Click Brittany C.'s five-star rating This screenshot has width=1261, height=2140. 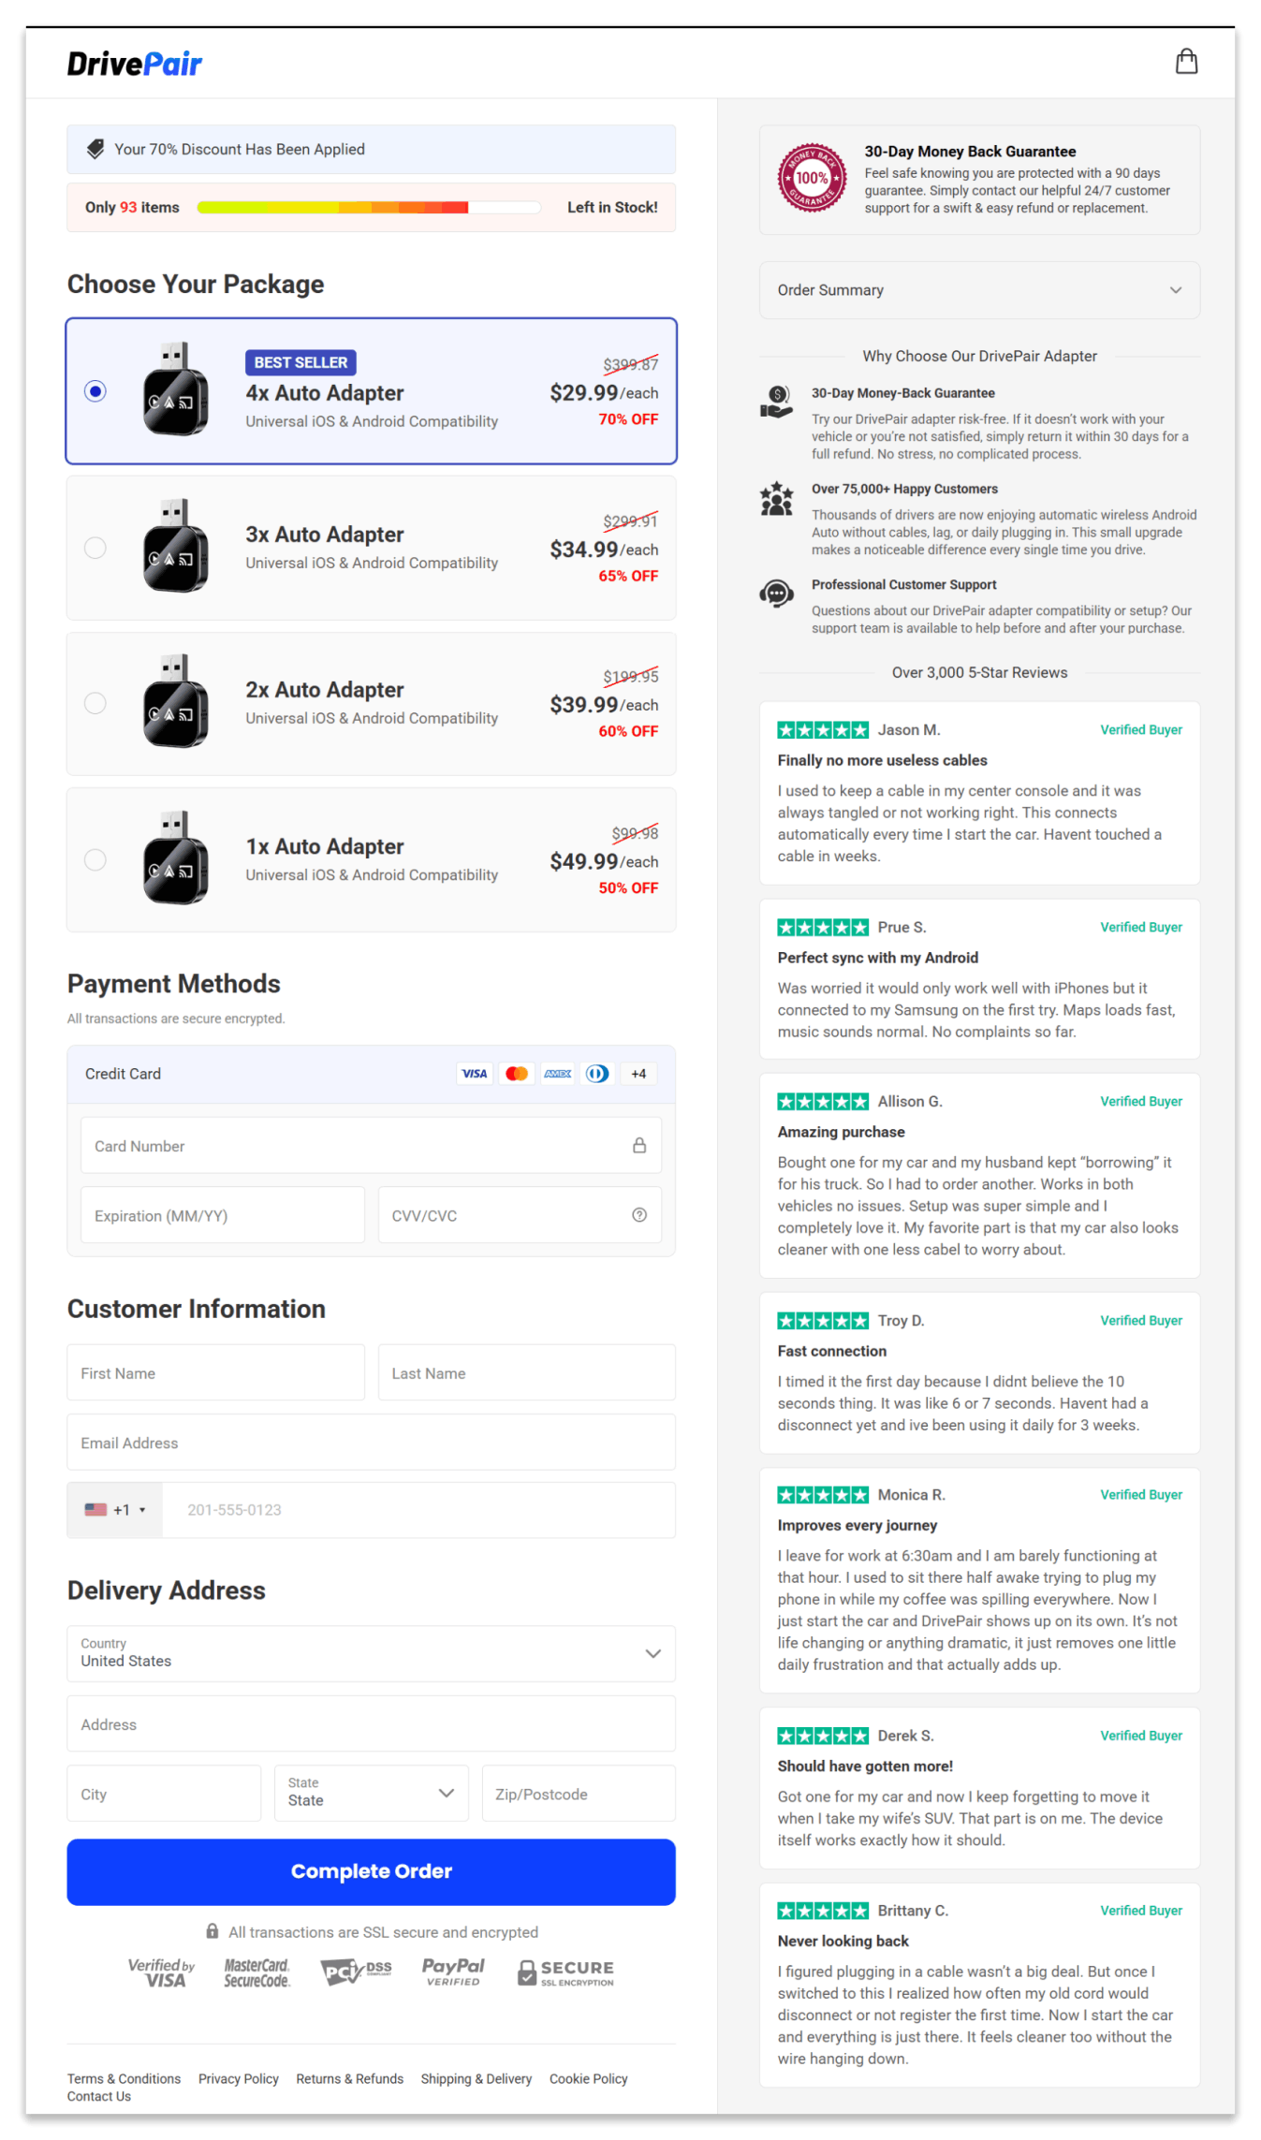tap(823, 1911)
